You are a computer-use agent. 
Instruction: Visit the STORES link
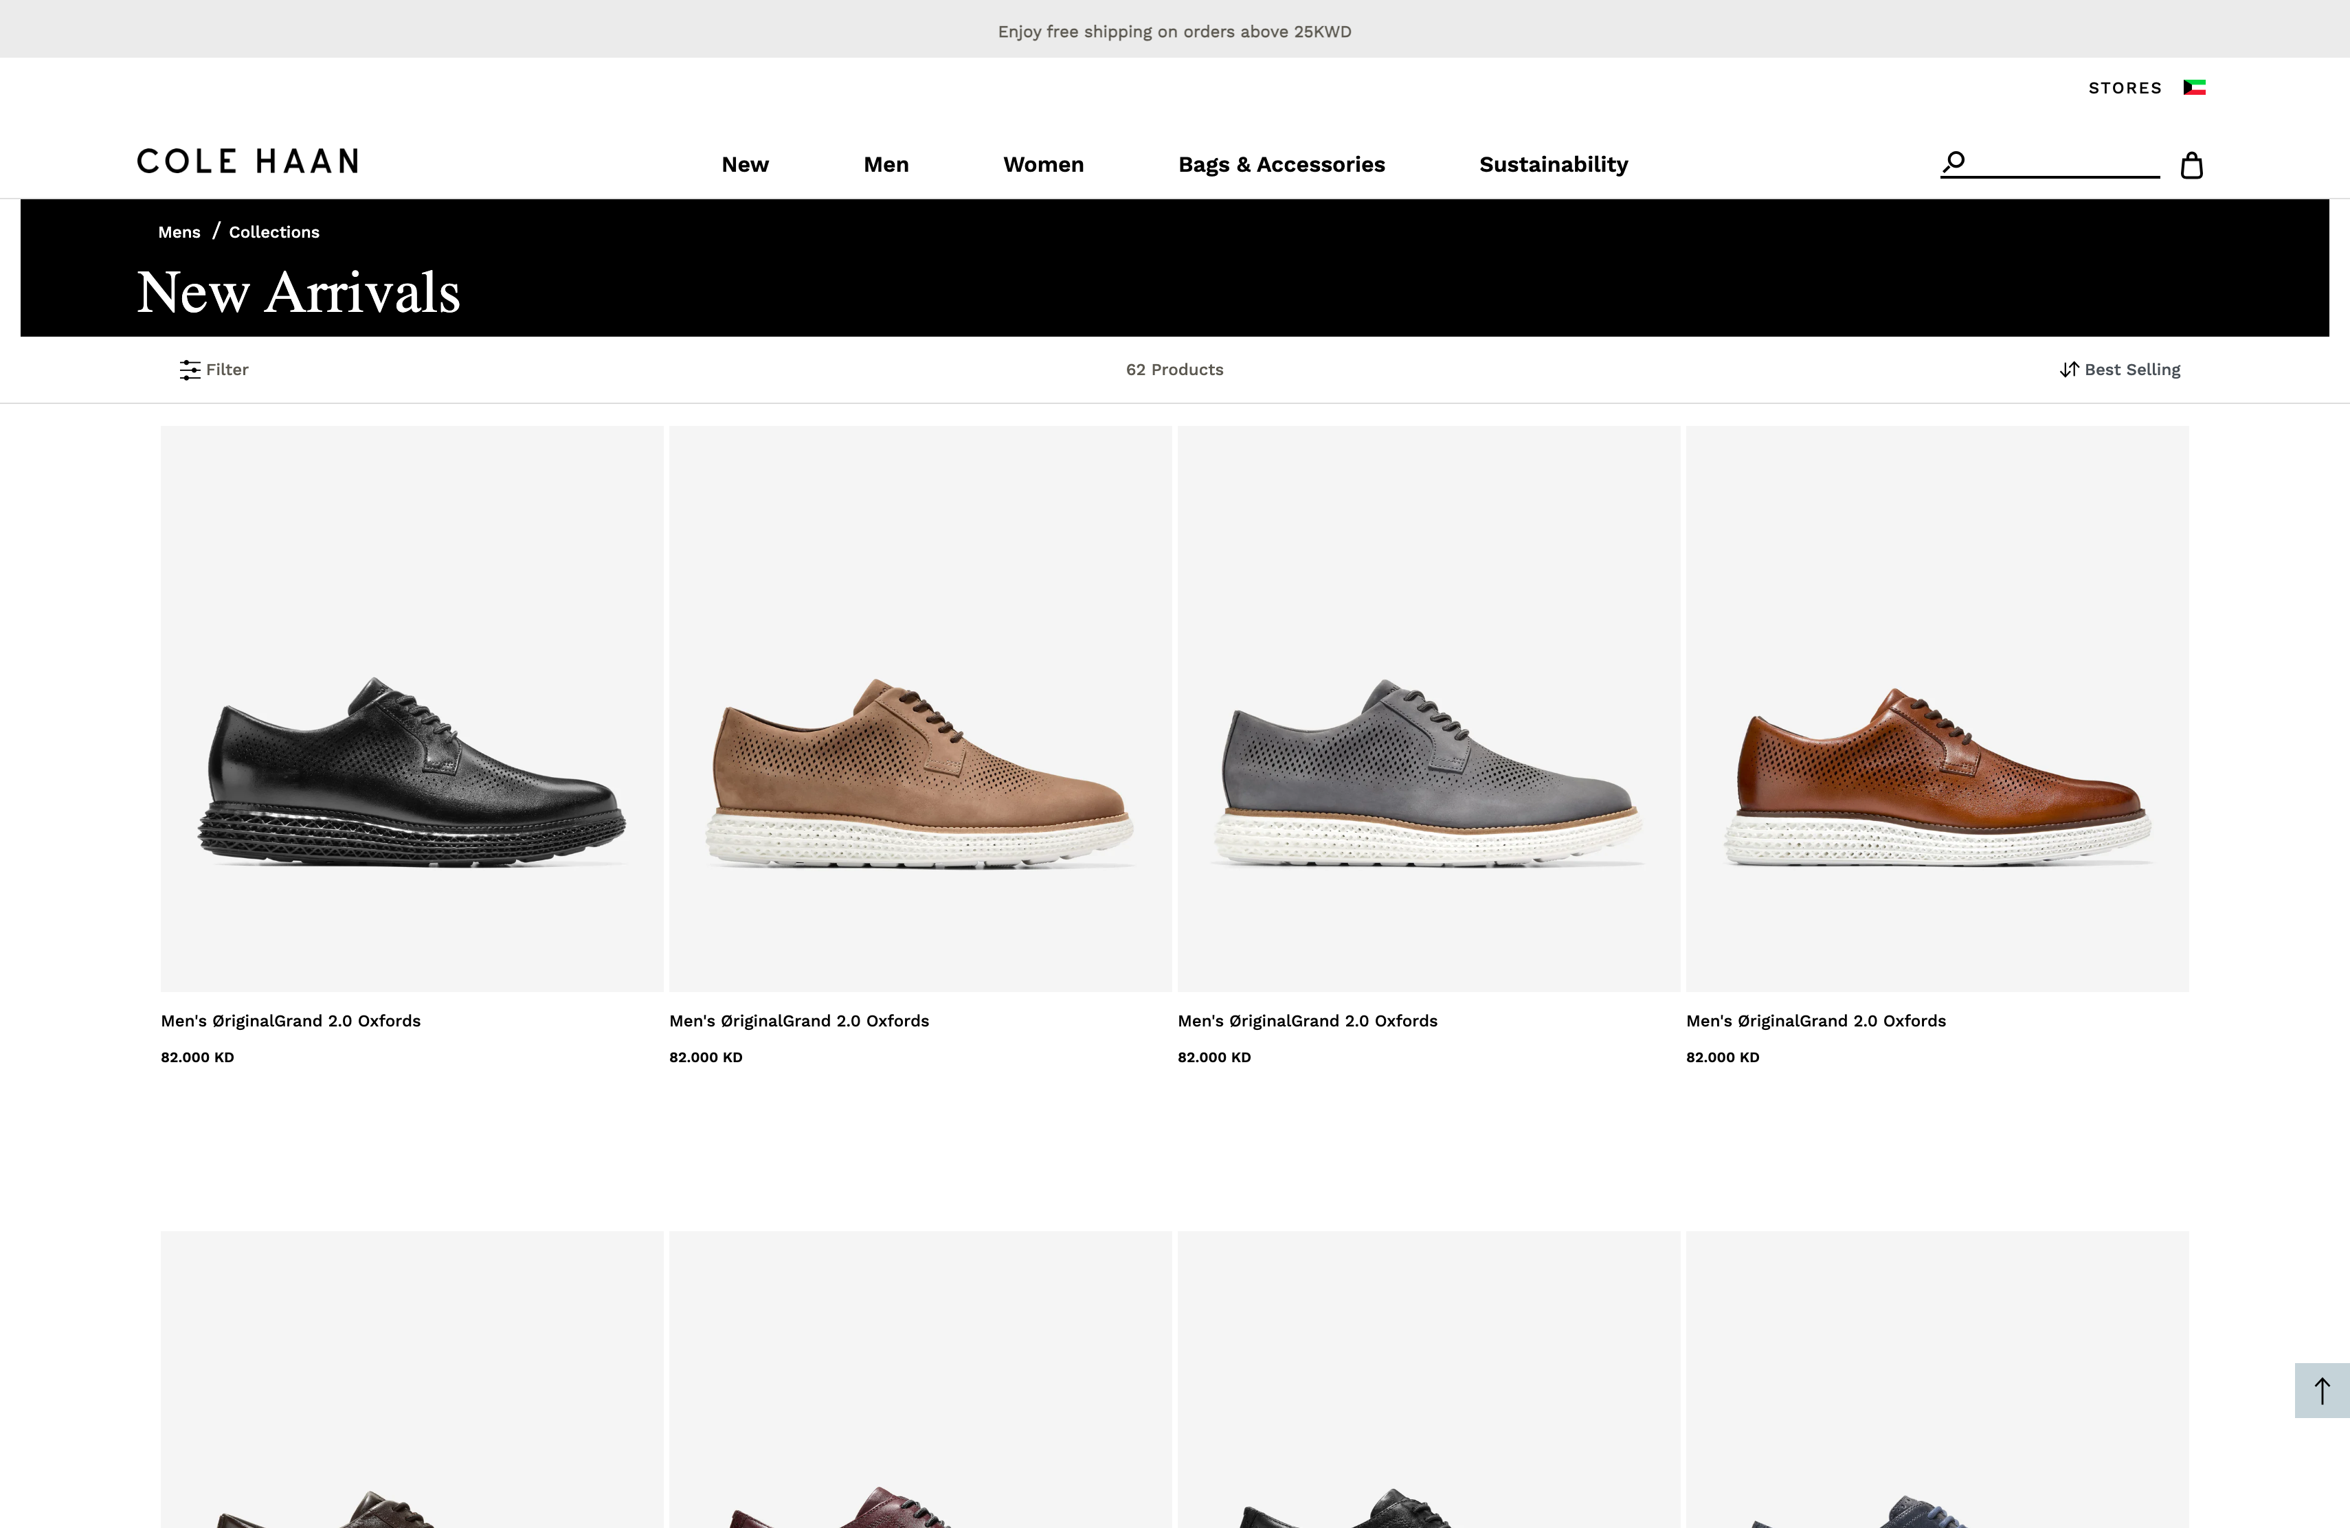click(2125, 87)
